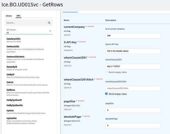Click the currentCompany input showing 200
The width and height of the screenshot is (170, 134).
click(x=133, y=36)
